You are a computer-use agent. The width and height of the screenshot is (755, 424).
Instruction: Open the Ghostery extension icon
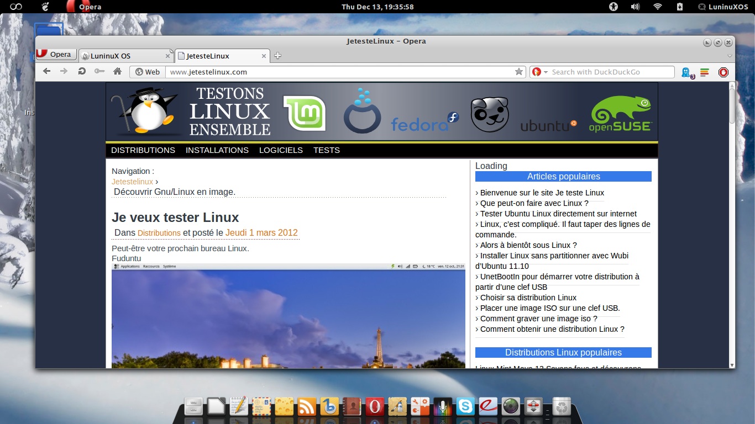click(686, 72)
